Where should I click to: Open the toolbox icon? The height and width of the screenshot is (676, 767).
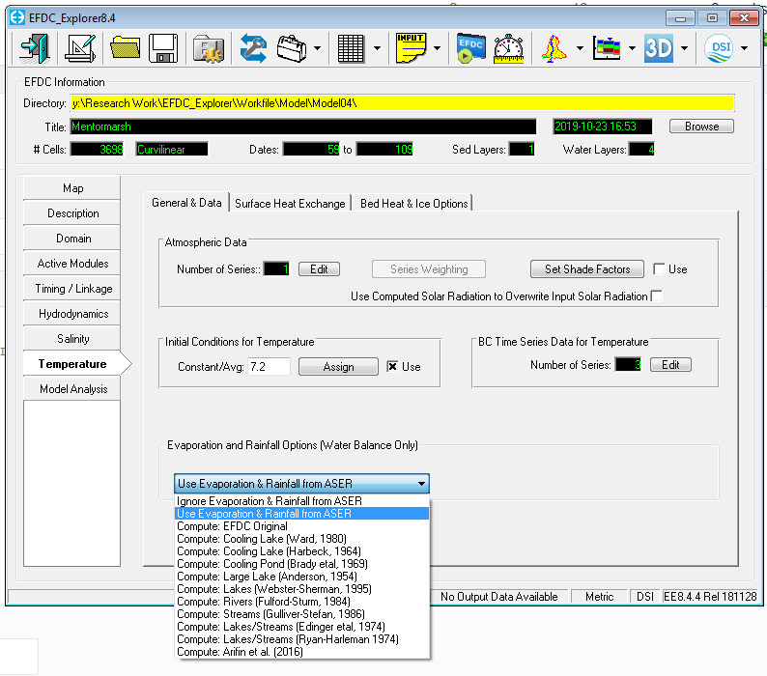(292, 48)
